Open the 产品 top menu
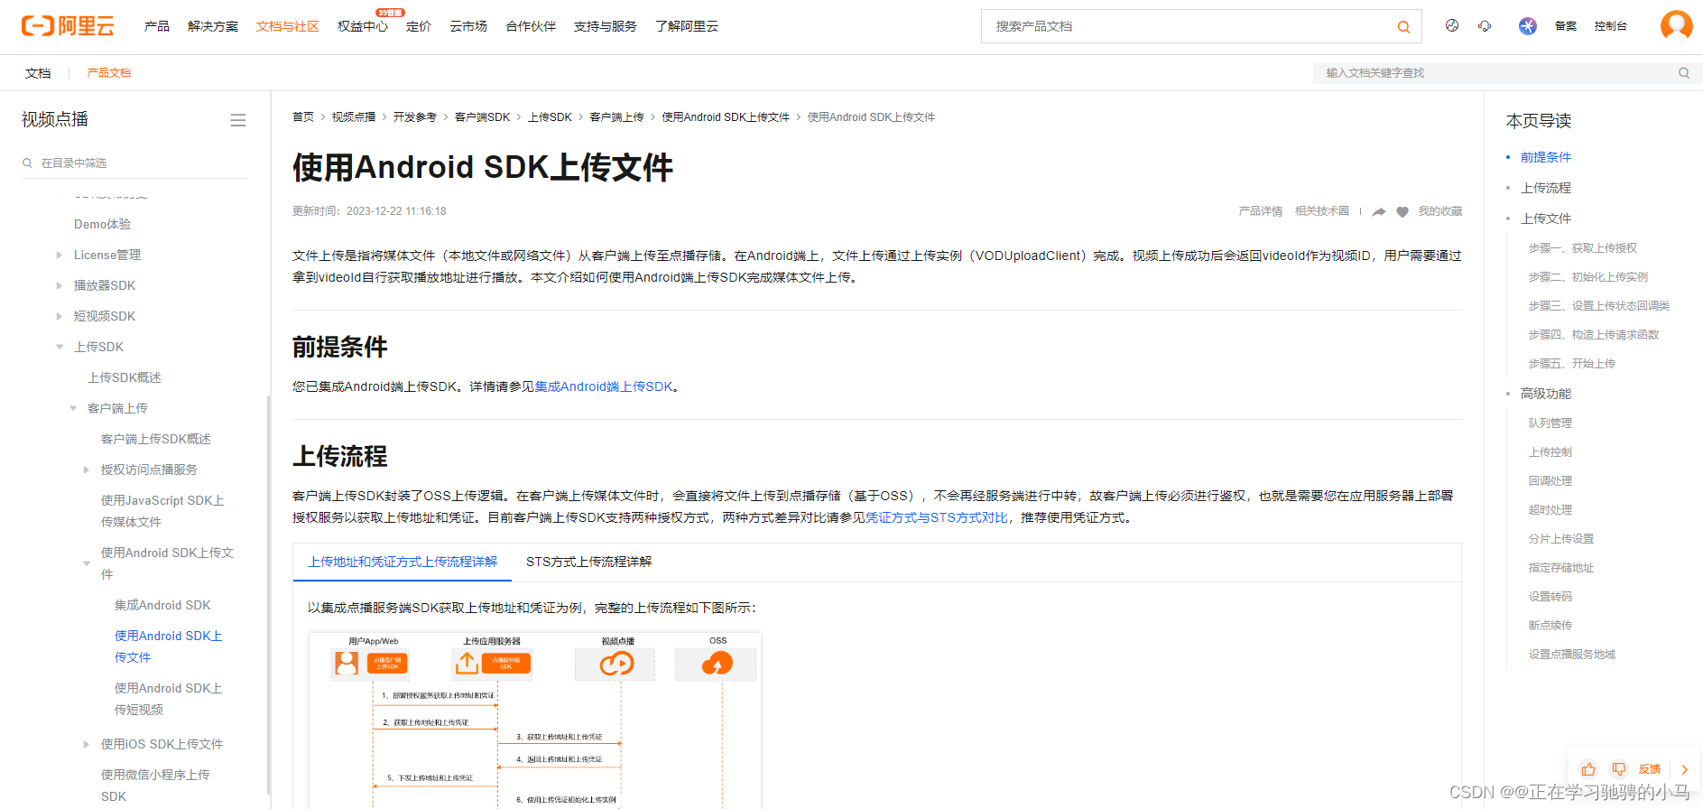 tap(157, 26)
